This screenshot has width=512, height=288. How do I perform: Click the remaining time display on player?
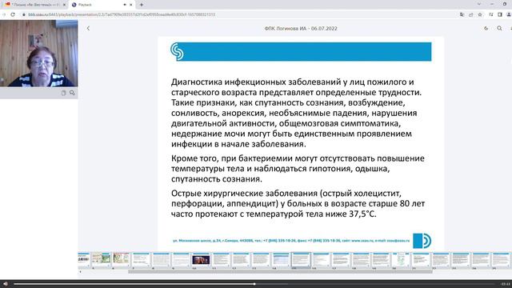click(506, 284)
